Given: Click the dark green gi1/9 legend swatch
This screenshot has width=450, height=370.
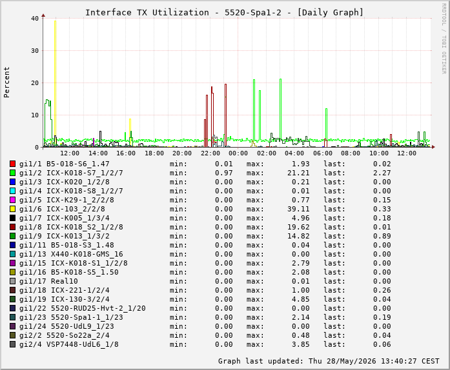Looking at the screenshot, I should (12, 236).
